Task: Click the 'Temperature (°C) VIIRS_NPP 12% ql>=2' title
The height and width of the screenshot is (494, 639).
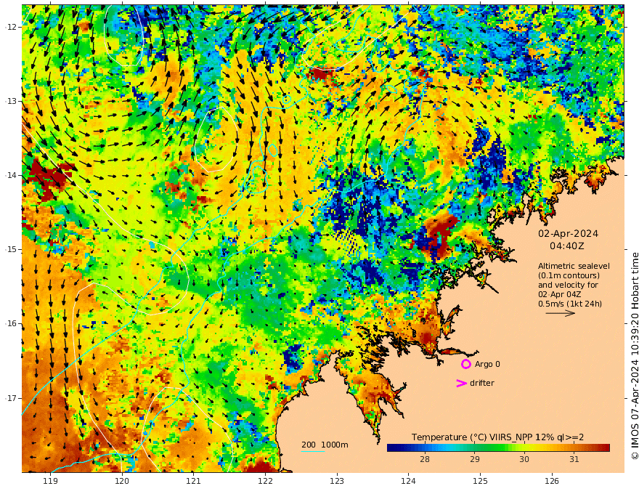Action: 497,437
